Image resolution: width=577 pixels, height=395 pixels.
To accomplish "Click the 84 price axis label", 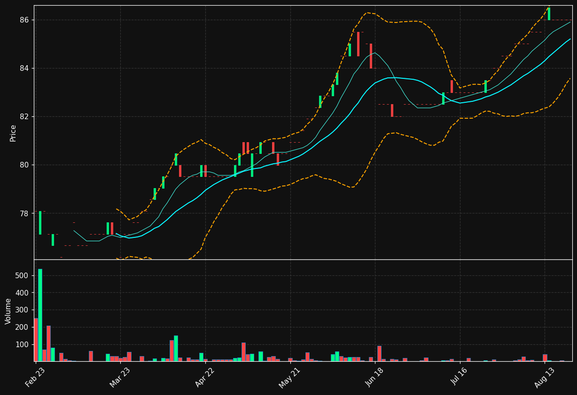I will tap(24, 68).
